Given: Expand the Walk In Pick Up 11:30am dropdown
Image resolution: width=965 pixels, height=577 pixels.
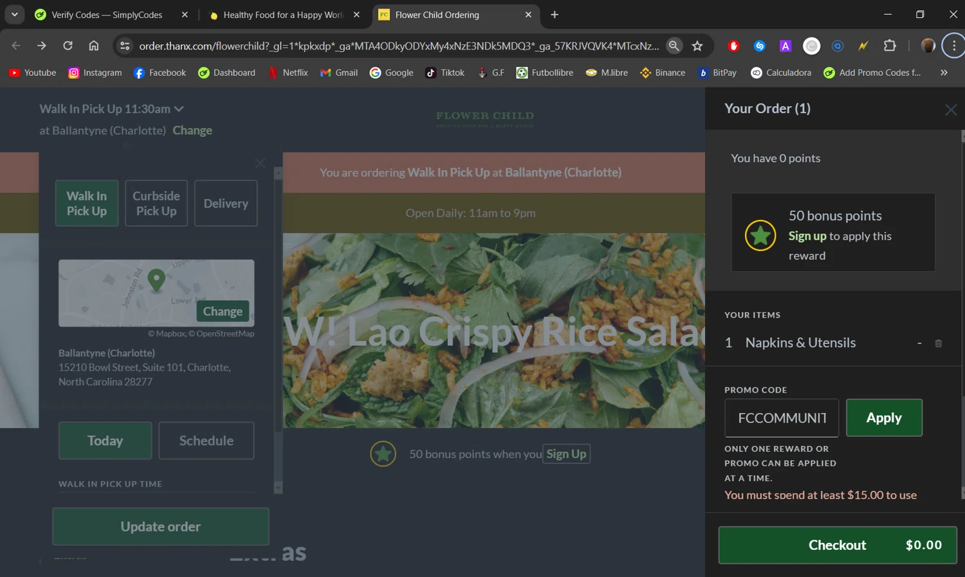Looking at the screenshot, I should click(111, 109).
